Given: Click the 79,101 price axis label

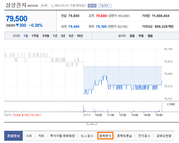Looking at the screenshot, I should click(168, 99).
